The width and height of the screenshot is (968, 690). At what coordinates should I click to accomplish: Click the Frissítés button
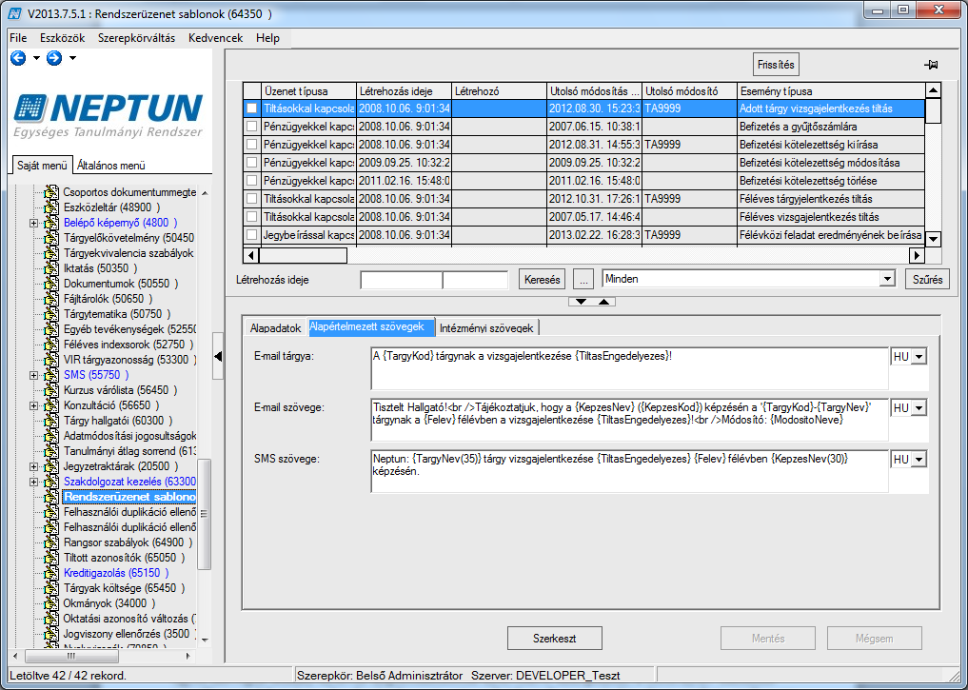776,64
